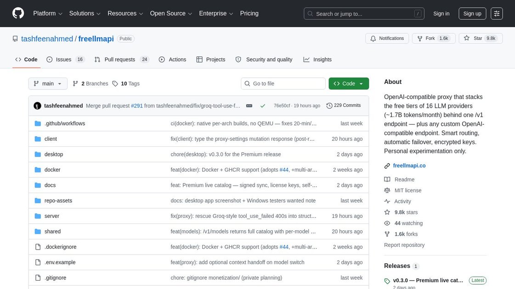The width and height of the screenshot is (515, 289).
Task: Click the folder icon beside repo-assets
Action: pos(38,200)
